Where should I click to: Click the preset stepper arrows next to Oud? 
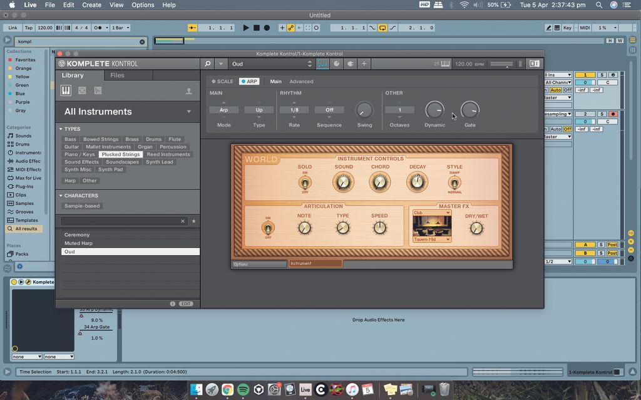click(309, 63)
